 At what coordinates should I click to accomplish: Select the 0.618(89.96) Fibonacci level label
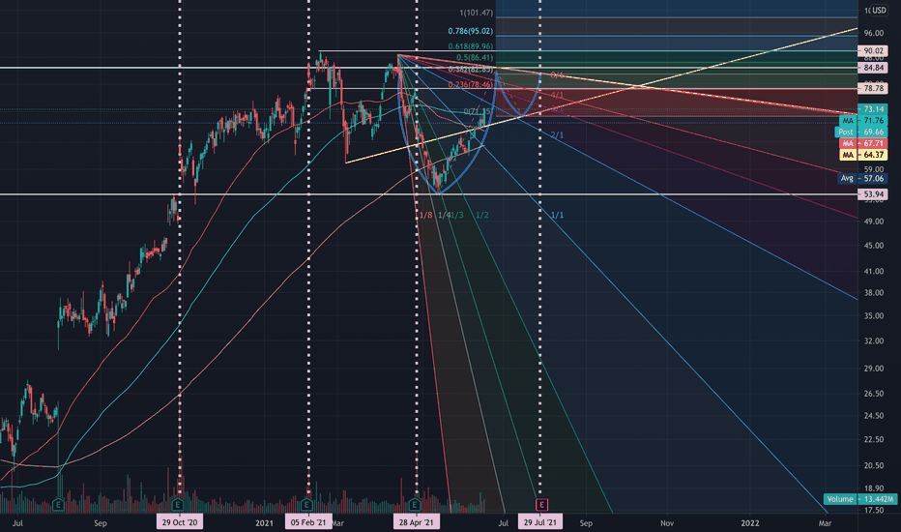(x=471, y=46)
